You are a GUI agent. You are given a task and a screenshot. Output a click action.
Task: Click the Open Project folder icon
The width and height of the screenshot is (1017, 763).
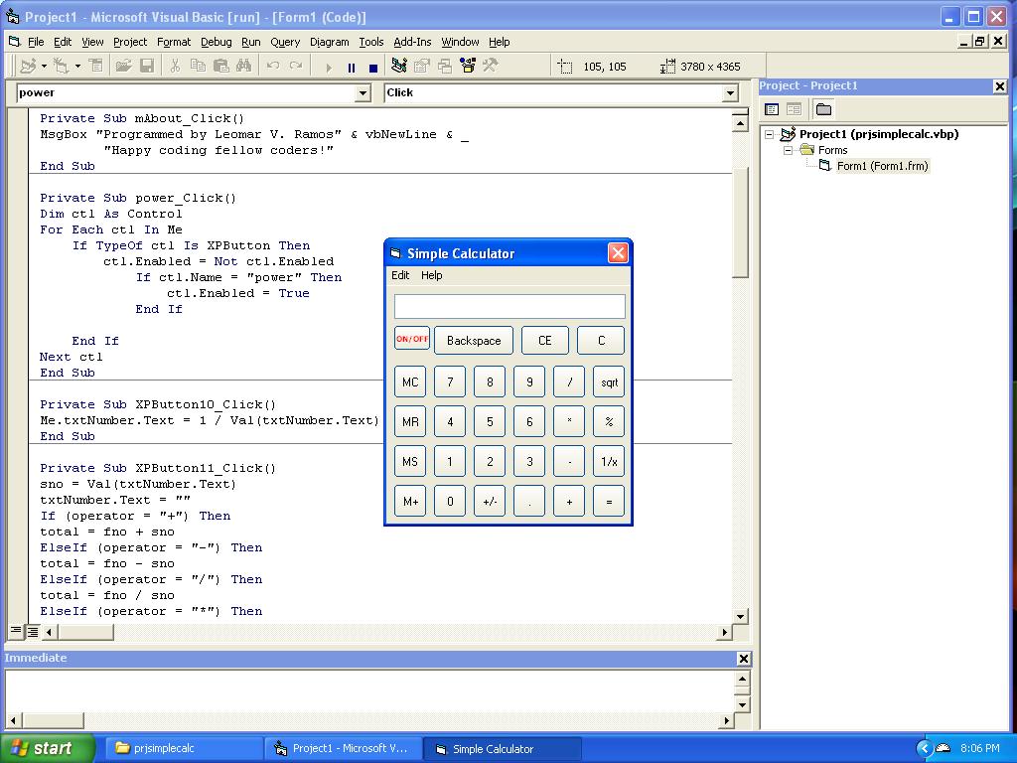coord(123,66)
